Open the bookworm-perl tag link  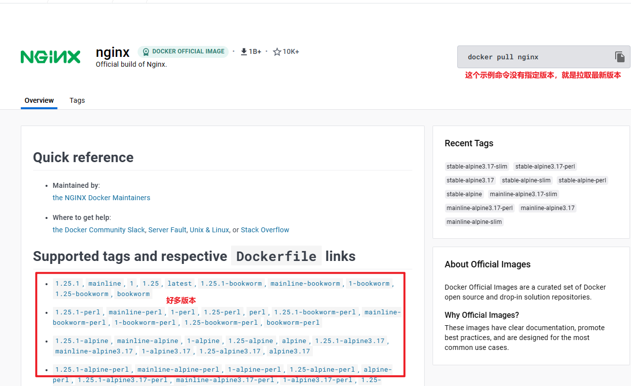(293, 323)
